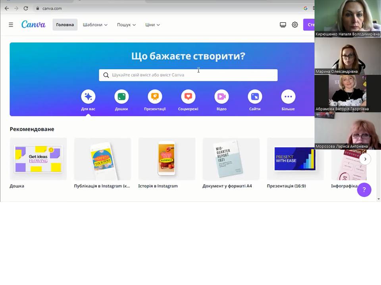Image resolution: width=381 pixels, height=285 pixels.
Task: Click the Canva search input field
Action: click(188, 75)
